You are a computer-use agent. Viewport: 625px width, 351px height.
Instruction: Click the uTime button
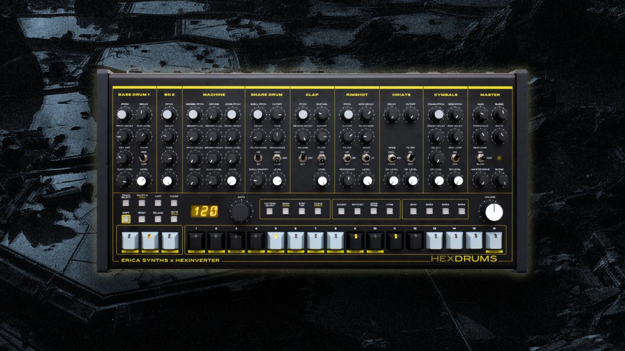coord(390,211)
